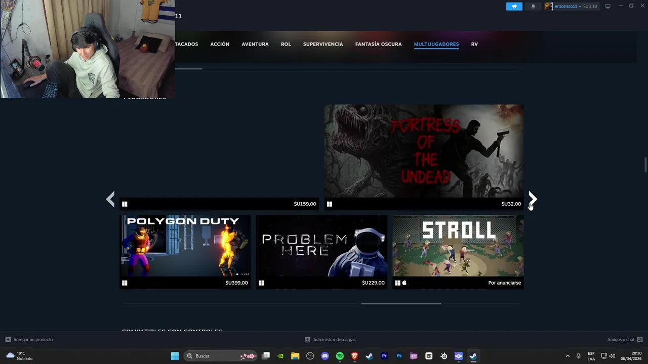Image resolution: width=648 pixels, height=364 pixels.
Task: Open Spotify from the taskbar
Action: [340, 356]
